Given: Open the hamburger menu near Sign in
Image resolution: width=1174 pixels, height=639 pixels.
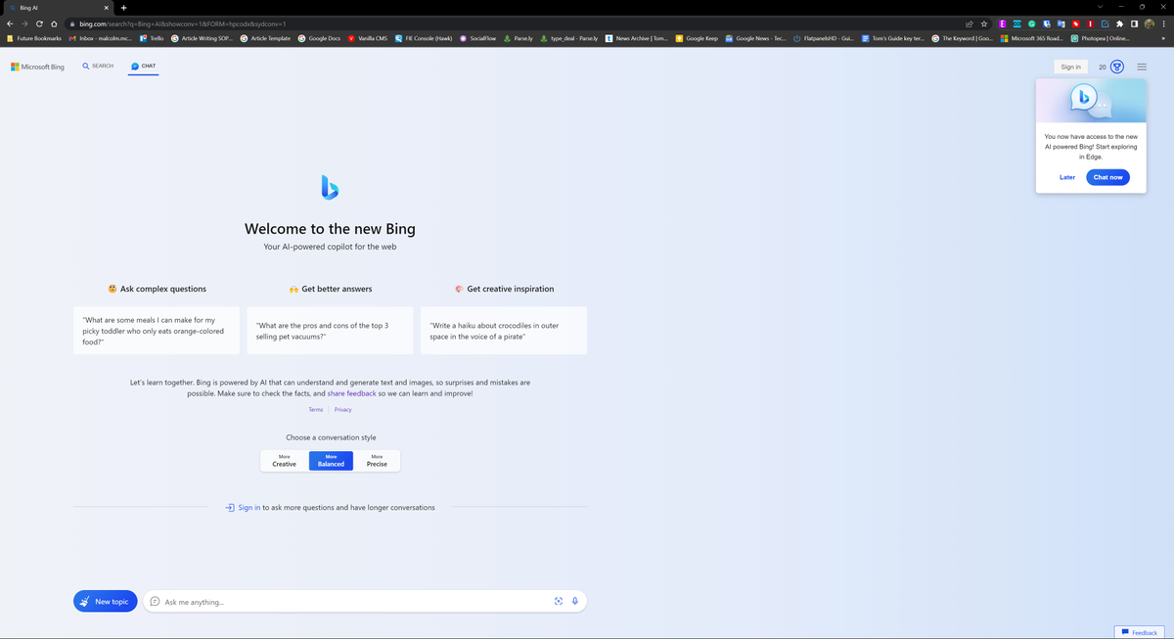Looking at the screenshot, I should pyautogui.click(x=1141, y=67).
